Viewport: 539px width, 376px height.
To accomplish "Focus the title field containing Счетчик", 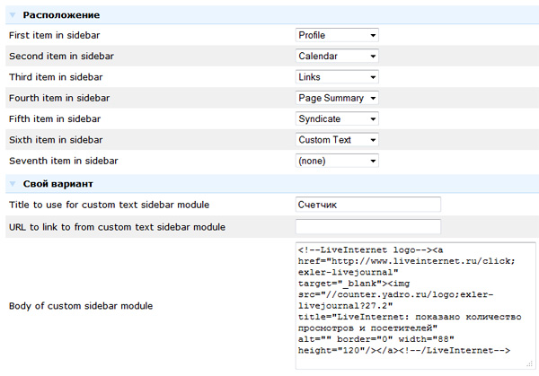I will click(x=367, y=205).
